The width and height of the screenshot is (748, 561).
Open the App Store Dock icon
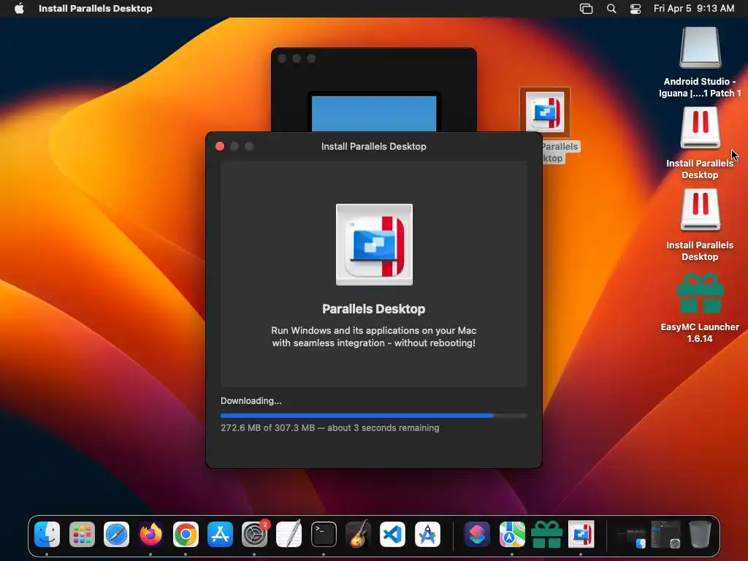[x=220, y=534]
